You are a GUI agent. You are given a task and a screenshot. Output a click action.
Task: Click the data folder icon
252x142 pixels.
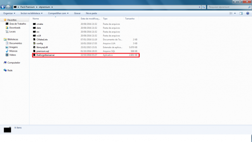(x=34, y=28)
